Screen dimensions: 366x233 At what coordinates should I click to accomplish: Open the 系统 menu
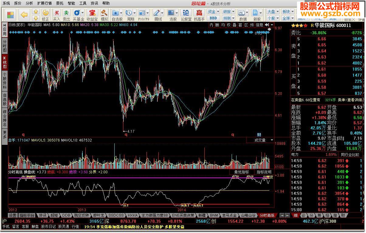click(6, 3)
